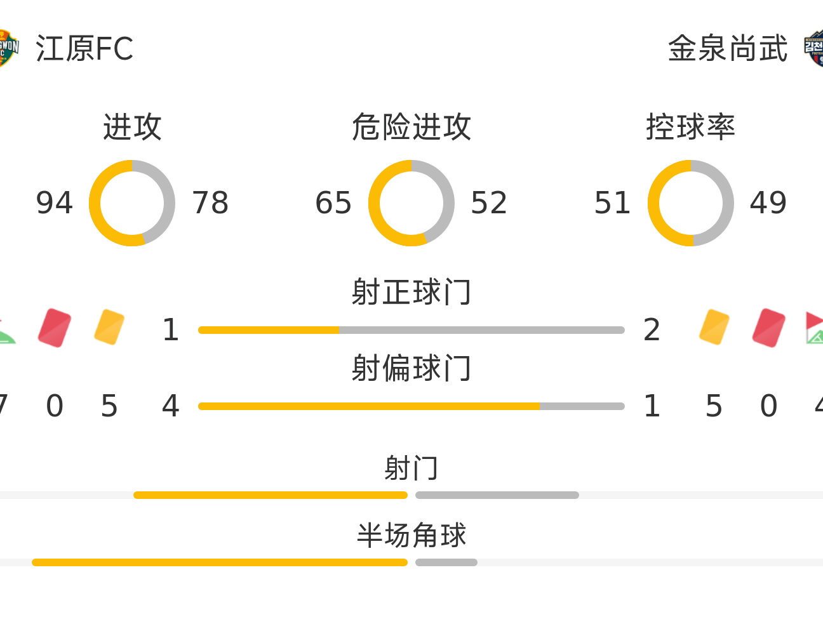This screenshot has width=823, height=617.
Task: Click the 射正球门 progress bar
Action: [411, 330]
